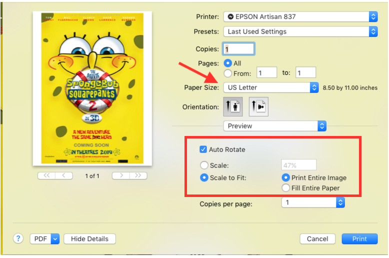Image resolution: width=389 pixels, height=258 pixels.
Task: Select portrait orientation icon
Action: tap(233, 106)
